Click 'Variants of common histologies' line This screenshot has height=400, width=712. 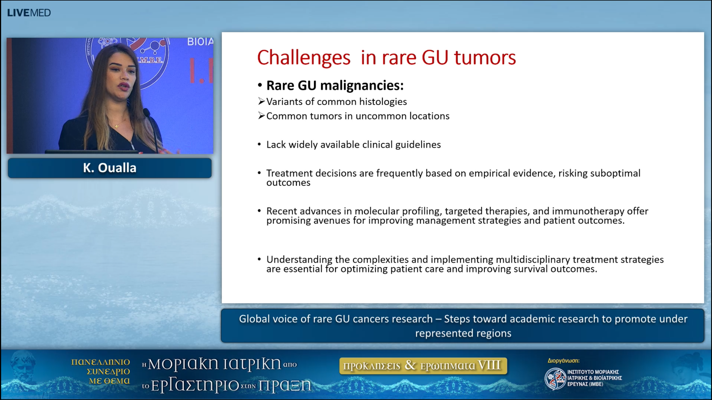[337, 102]
